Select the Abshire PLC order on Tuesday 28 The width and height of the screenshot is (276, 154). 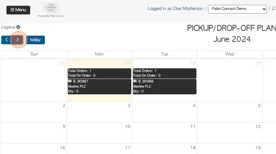point(164,87)
